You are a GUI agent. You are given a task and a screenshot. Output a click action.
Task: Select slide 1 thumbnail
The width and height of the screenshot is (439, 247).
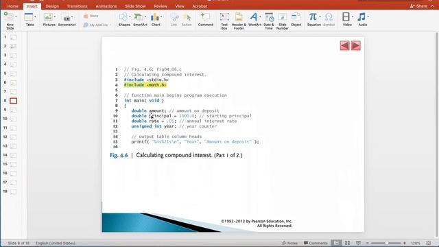[x=13, y=37]
